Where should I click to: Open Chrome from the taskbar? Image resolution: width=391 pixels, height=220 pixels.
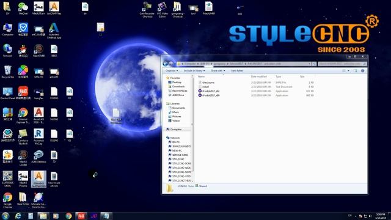pyautogui.click(x=68, y=216)
